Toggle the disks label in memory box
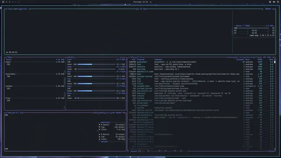The image size is (281, 158). click(71, 57)
